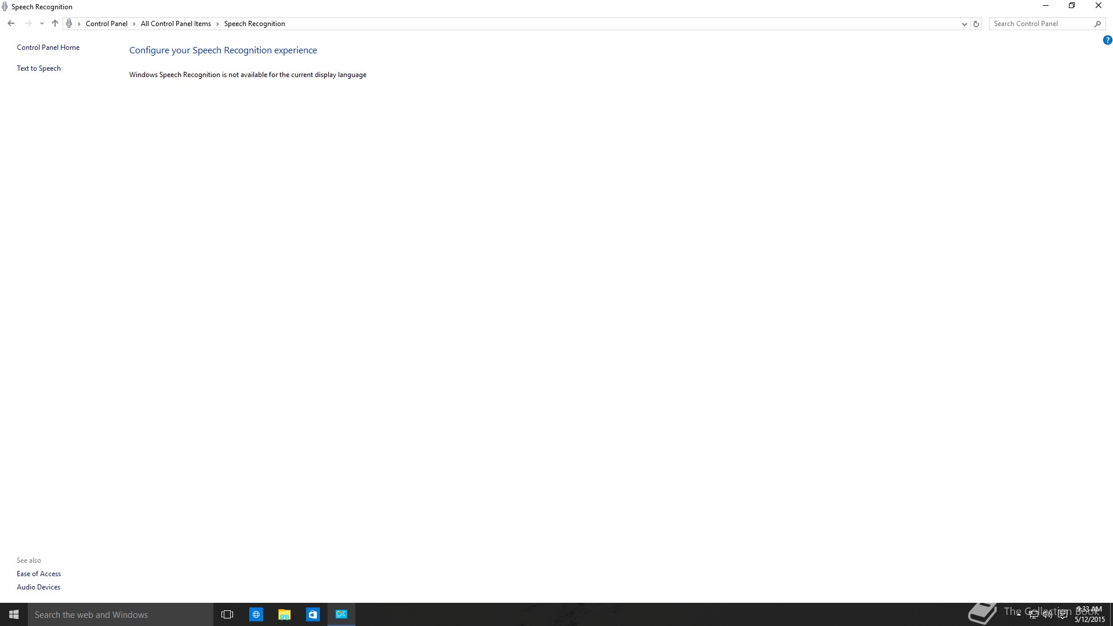Open address bar history dropdown
This screenshot has height=626, width=1113.
[964, 24]
